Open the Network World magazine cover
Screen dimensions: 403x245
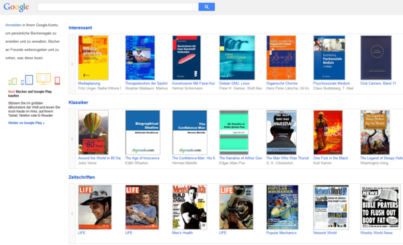pos(331,207)
